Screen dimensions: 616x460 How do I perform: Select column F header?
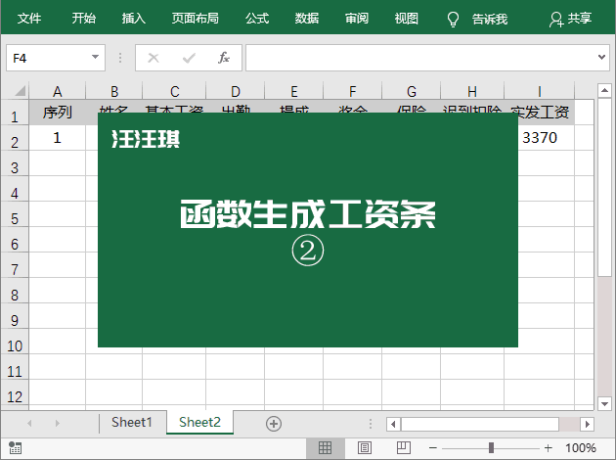pos(352,92)
